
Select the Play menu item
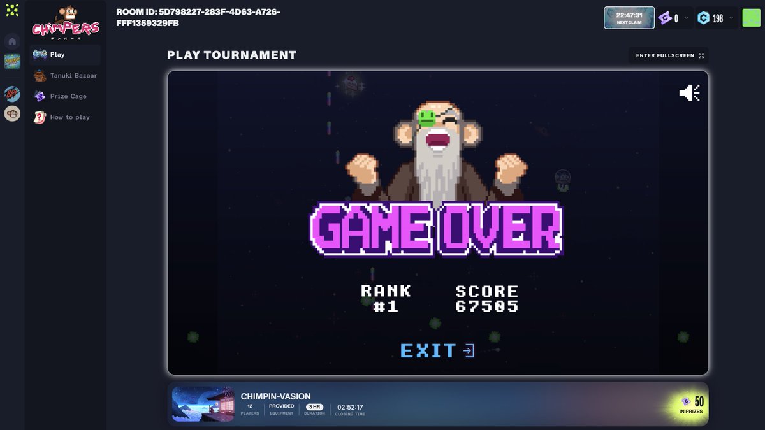65,54
